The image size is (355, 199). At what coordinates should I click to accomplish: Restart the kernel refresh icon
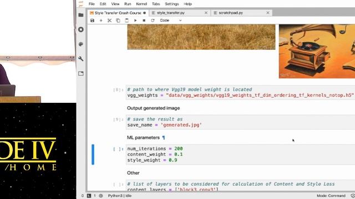(153, 20)
